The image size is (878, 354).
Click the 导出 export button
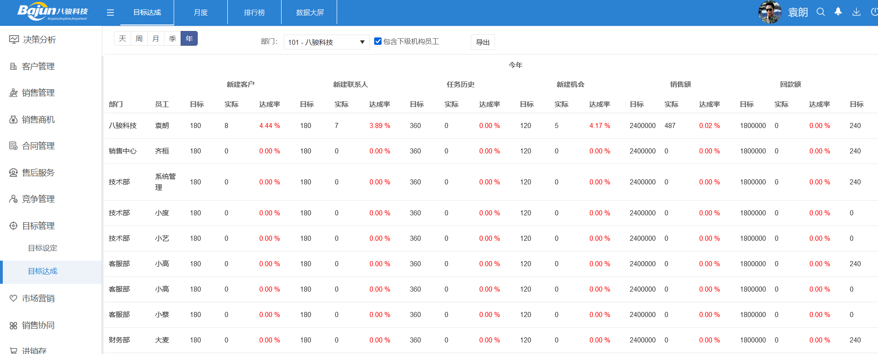coord(483,42)
